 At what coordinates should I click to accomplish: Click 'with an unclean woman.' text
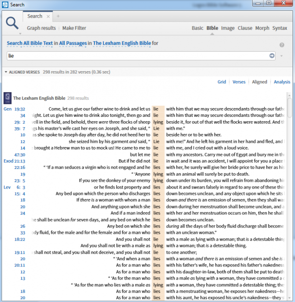(x=191, y=233)
